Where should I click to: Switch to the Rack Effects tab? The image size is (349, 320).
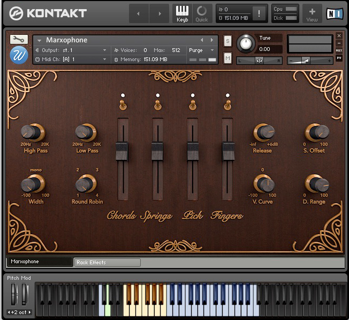pos(107,263)
